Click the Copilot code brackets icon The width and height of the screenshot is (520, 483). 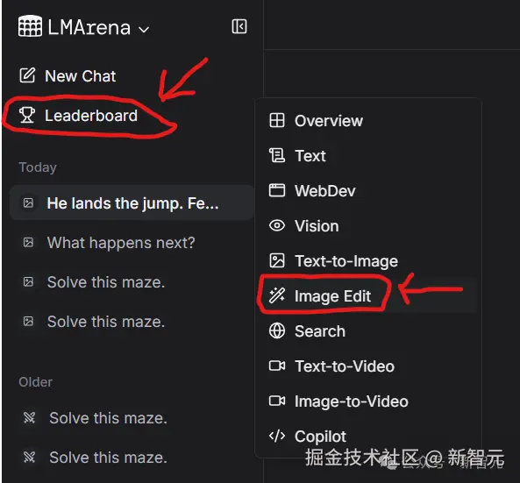[x=277, y=436]
